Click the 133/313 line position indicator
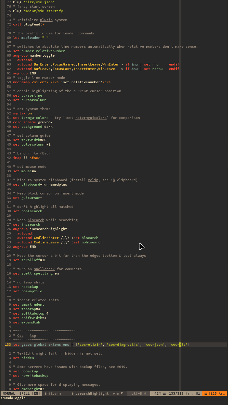The height and width of the screenshot is (405, 228). 176,393
